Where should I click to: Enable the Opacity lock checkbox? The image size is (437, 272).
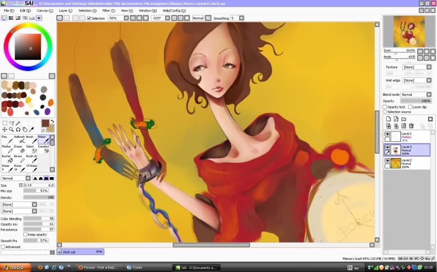tap(385, 107)
